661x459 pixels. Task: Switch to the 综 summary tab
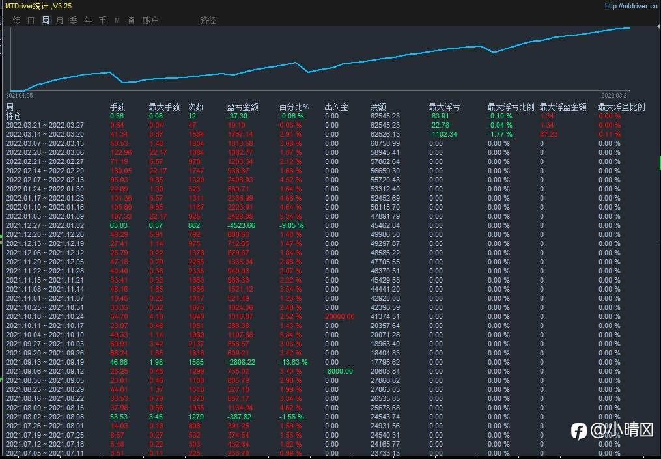[x=17, y=20]
